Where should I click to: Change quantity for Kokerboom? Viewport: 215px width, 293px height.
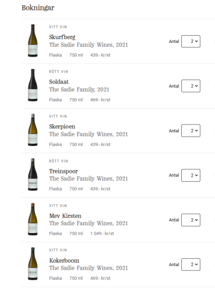191,265
